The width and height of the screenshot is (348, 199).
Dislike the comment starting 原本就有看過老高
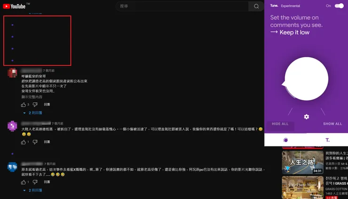35,182
